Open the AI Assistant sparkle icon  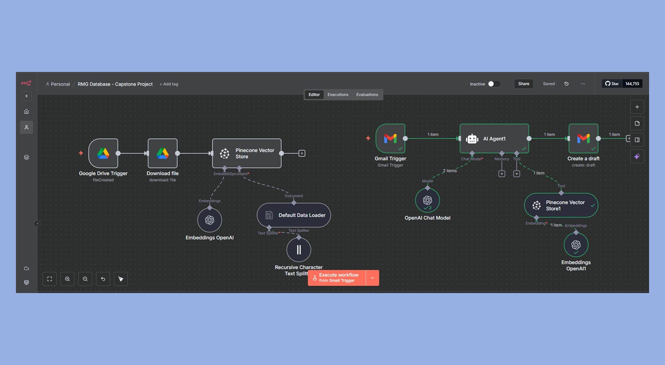(637, 156)
